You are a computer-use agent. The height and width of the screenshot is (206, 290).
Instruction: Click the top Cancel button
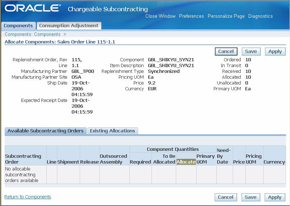click(x=226, y=51)
